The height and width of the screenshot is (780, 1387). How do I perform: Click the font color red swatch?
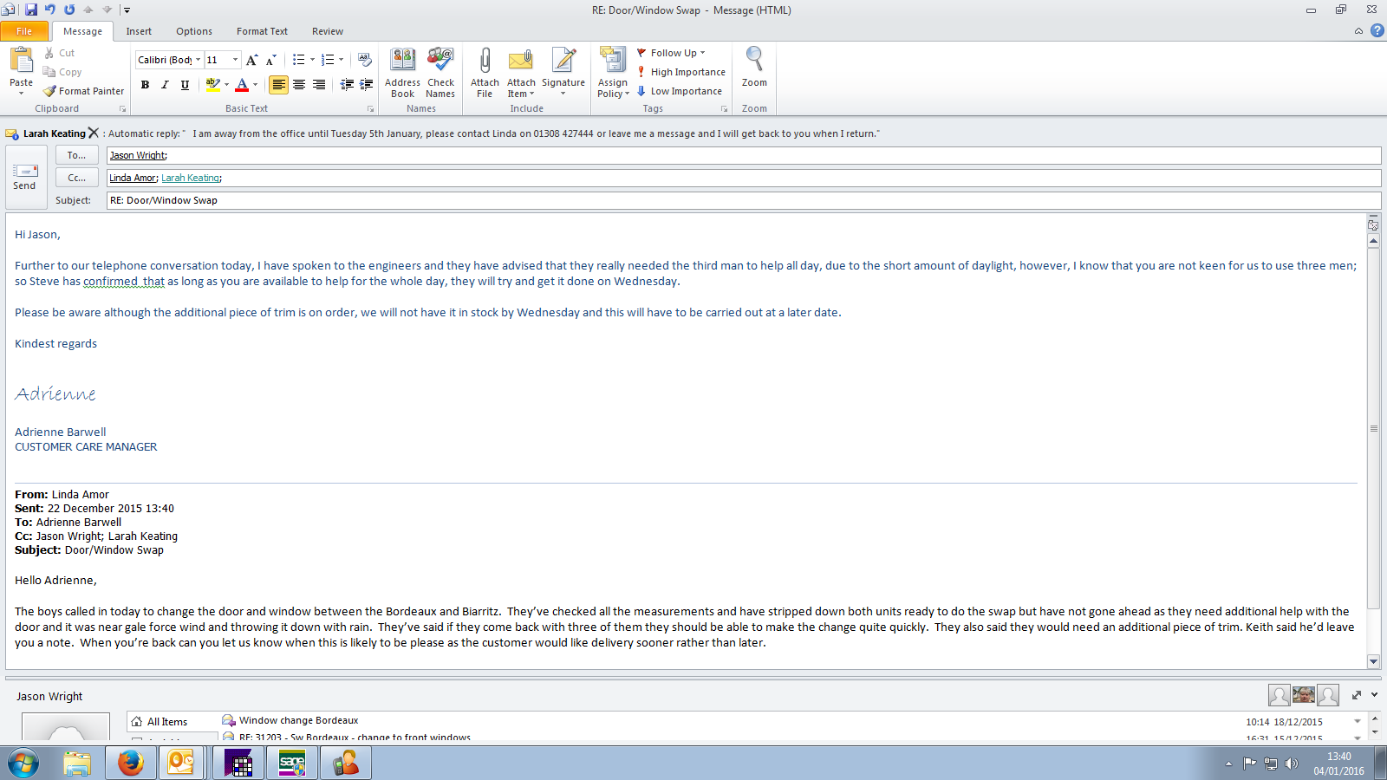tap(242, 85)
